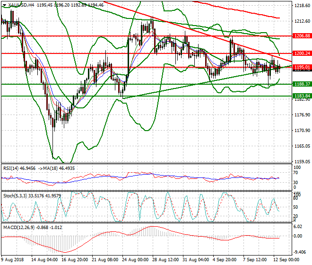The image size is (312, 265).
Task: Select the 1206.88 red price level label
Action: tap(302, 36)
